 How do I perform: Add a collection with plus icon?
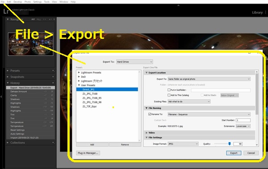[x=53, y=143]
